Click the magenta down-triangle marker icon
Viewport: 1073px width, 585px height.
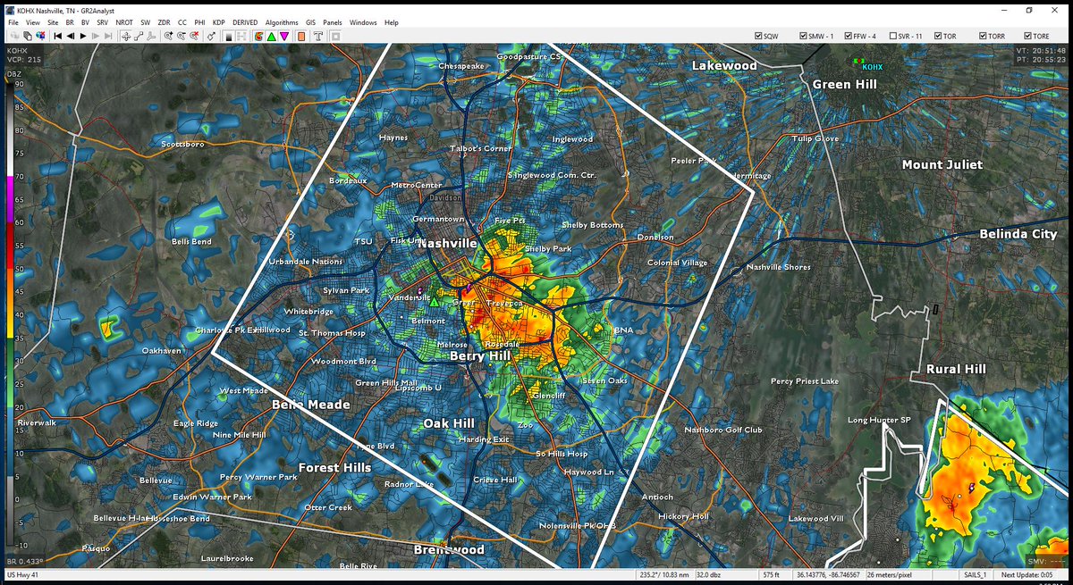[283, 37]
